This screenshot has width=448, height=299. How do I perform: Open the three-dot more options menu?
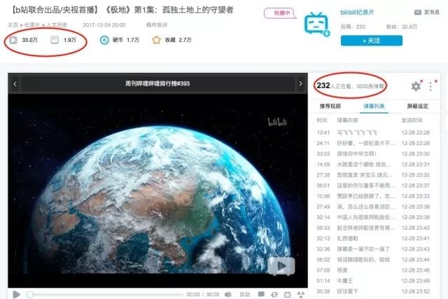point(430,86)
